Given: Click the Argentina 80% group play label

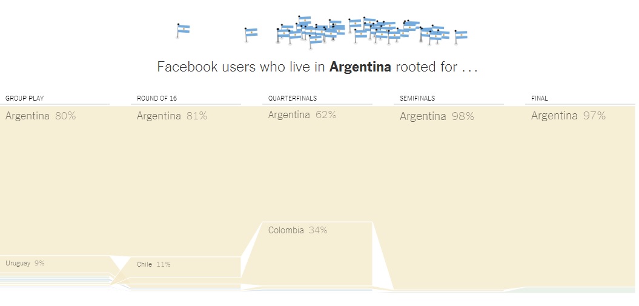Looking at the screenshot, I should (41, 116).
